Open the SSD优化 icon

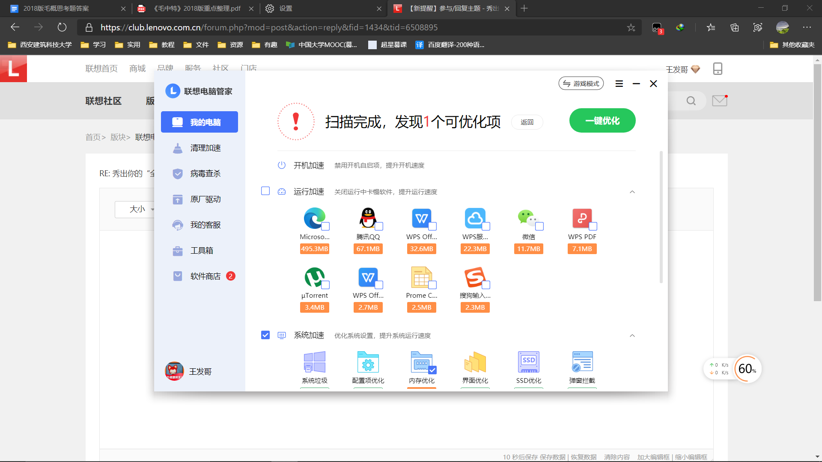[x=529, y=362]
